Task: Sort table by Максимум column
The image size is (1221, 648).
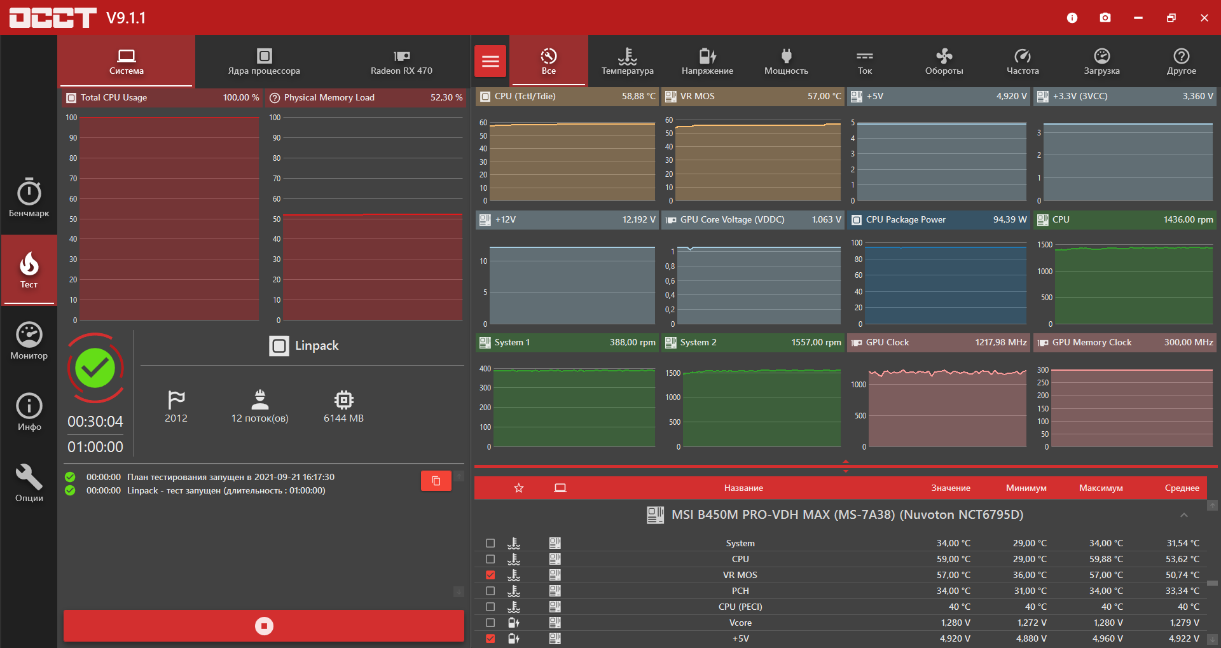Action: (1101, 488)
